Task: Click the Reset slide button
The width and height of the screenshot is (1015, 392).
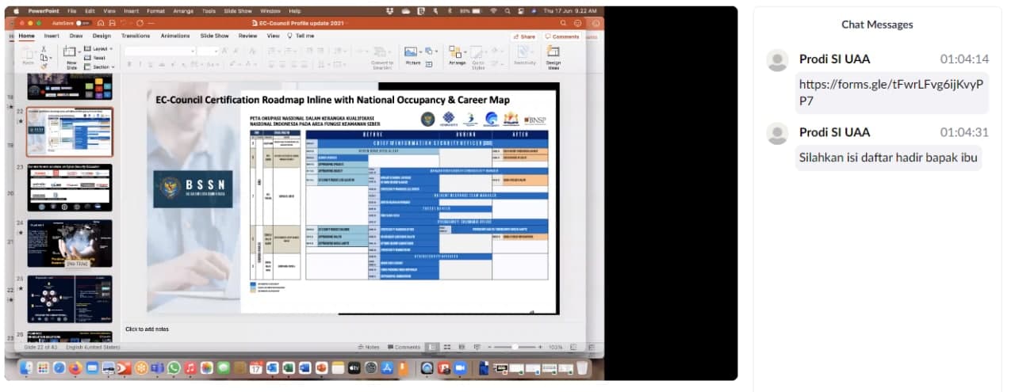Action: (x=95, y=58)
